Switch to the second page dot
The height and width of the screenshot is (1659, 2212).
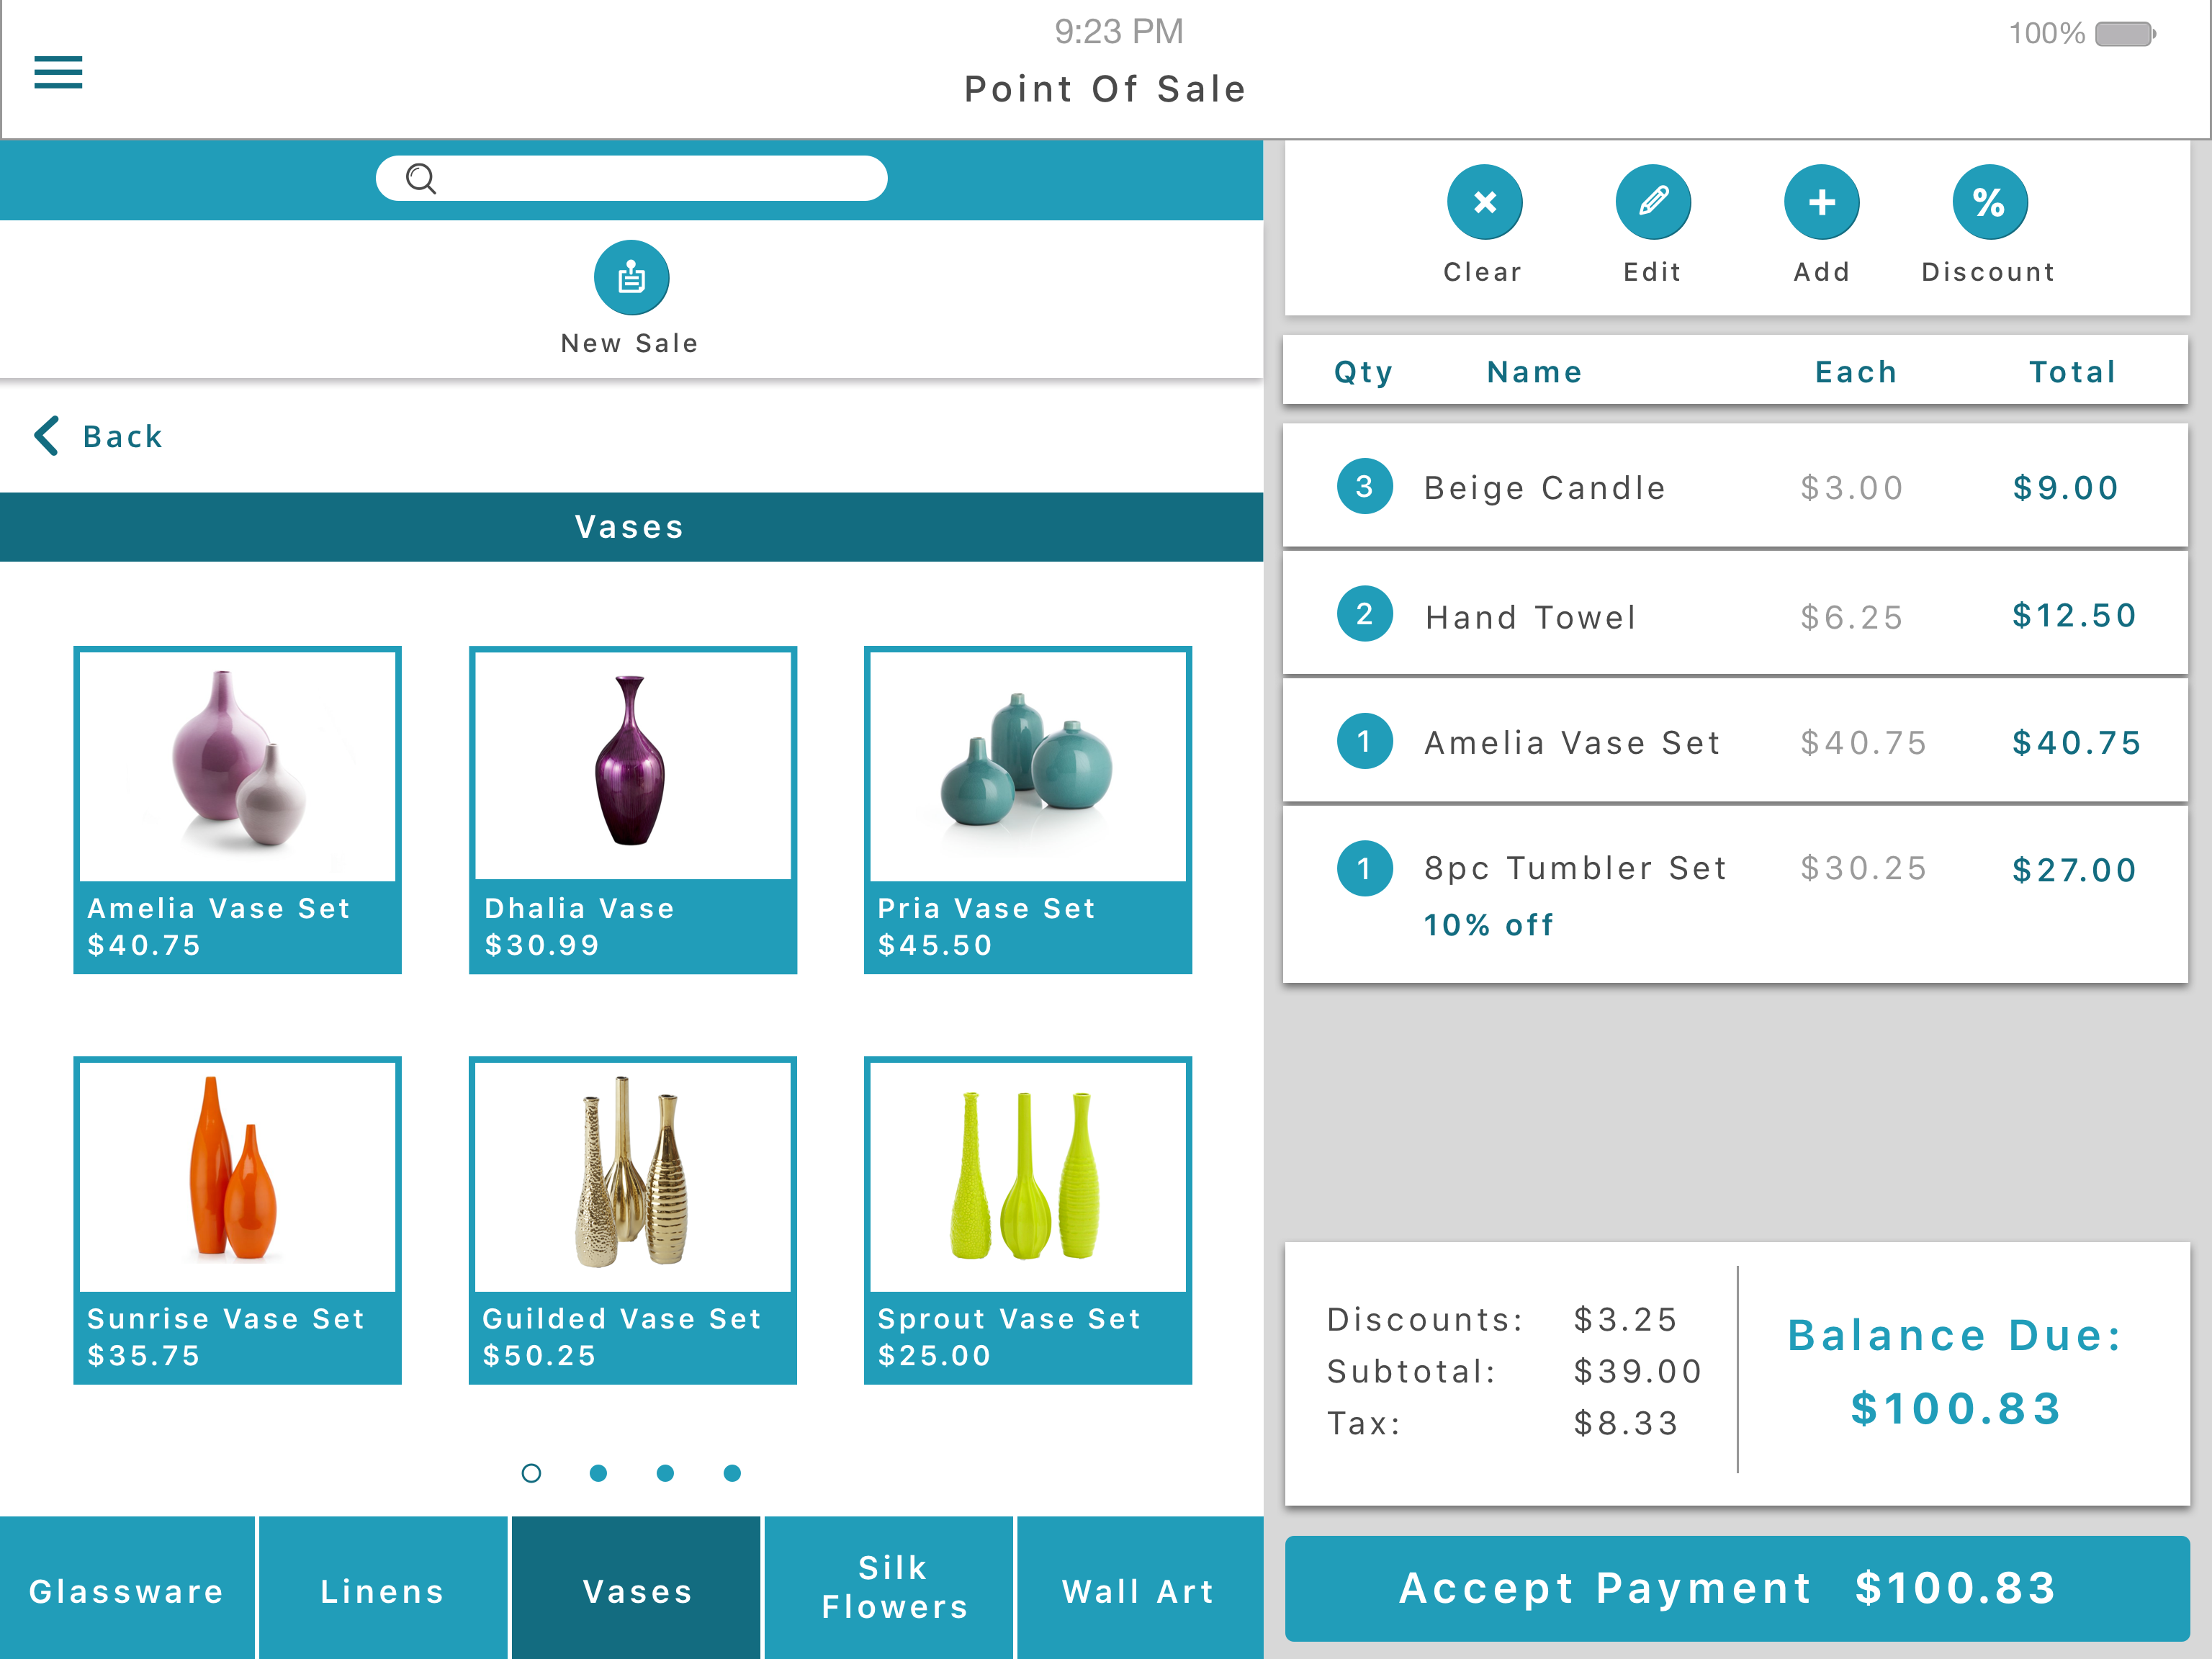[x=598, y=1473]
